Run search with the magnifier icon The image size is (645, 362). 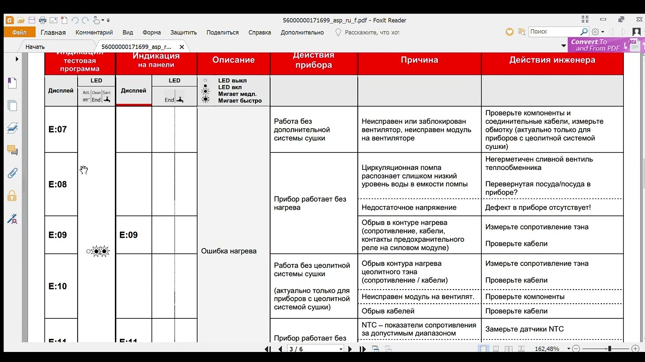(584, 32)
